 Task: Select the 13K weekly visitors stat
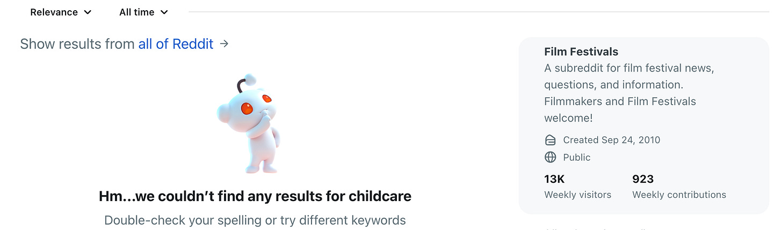tap(577, 186)
